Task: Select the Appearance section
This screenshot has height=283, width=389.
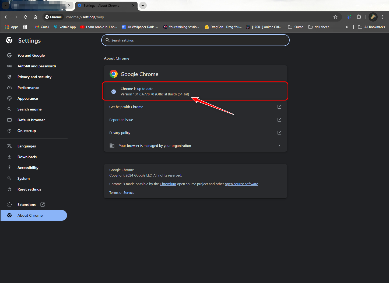Action: 28,98
